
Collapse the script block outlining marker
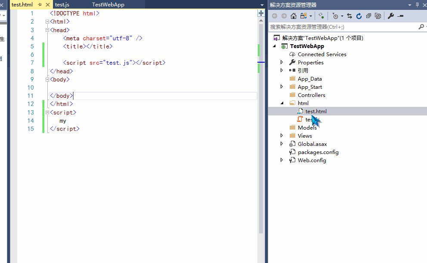coord(47,112)
